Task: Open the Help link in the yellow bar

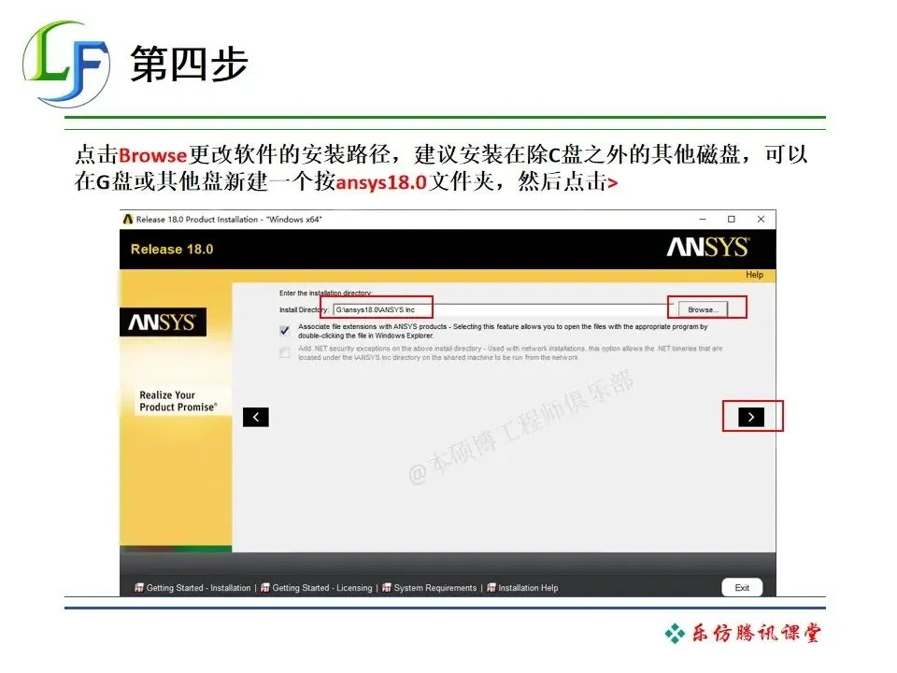Action: coord(754,275)
